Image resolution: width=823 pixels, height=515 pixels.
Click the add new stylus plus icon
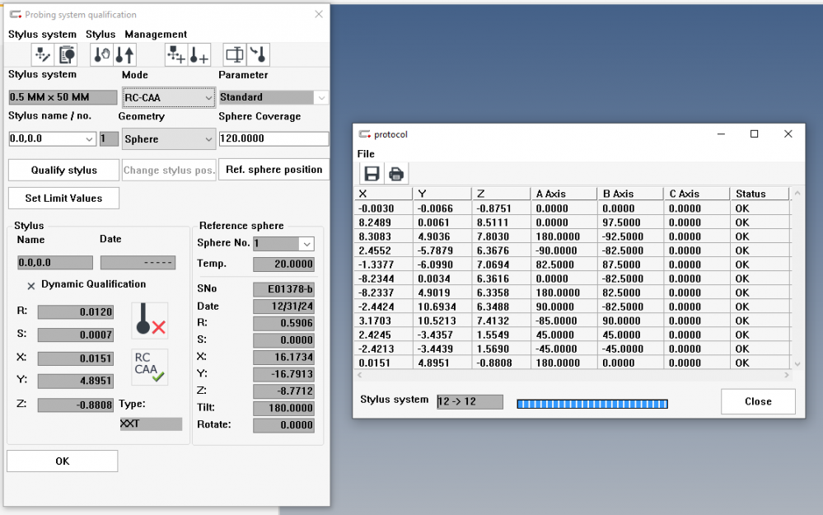pyautogui.click(x=199, y=54)
